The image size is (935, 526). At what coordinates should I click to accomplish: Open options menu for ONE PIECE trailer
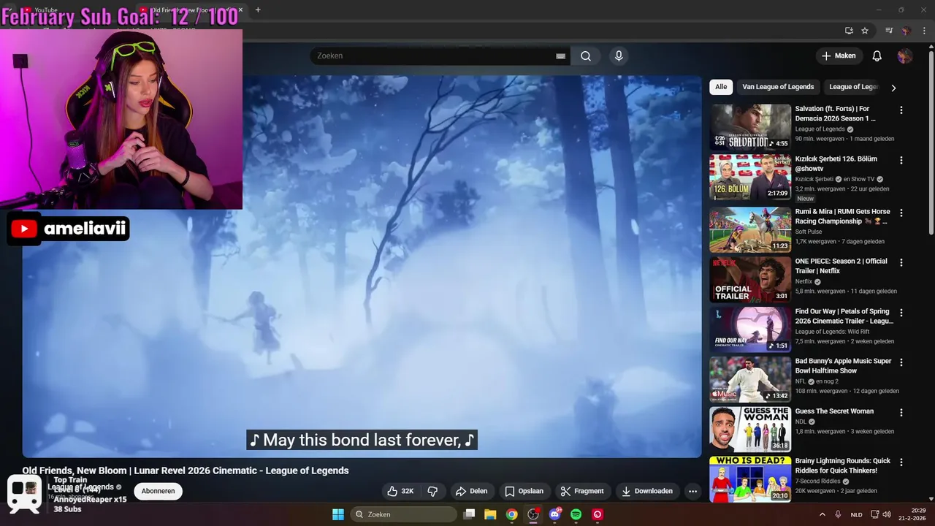click(901, 262)
